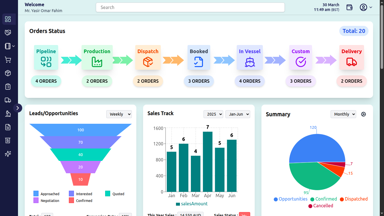Toggle the Confirmed legend in Summary
384x216 pixels.
[x=324, y=199]
